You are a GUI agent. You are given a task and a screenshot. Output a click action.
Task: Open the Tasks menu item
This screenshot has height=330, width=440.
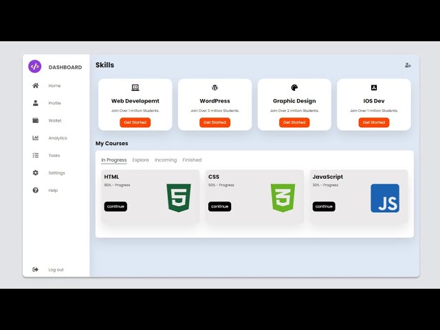coord(54,155)
